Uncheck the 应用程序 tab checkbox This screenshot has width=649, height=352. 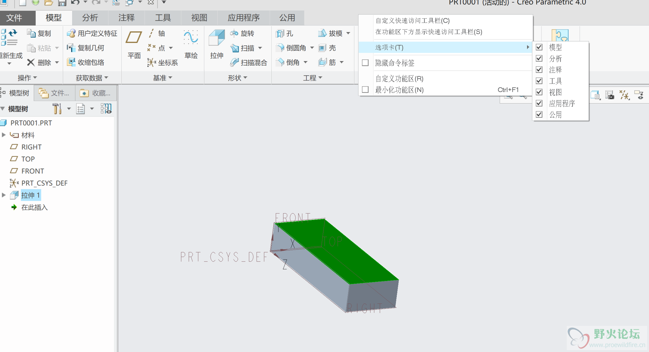coord(539,103)
